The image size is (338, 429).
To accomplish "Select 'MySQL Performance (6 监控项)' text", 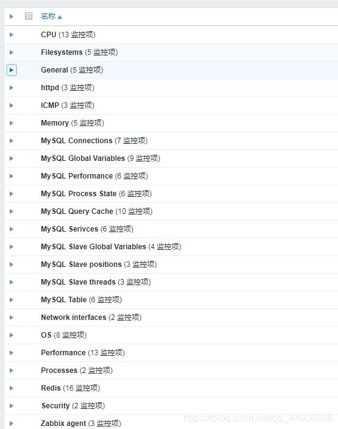I will click(95, 176).
